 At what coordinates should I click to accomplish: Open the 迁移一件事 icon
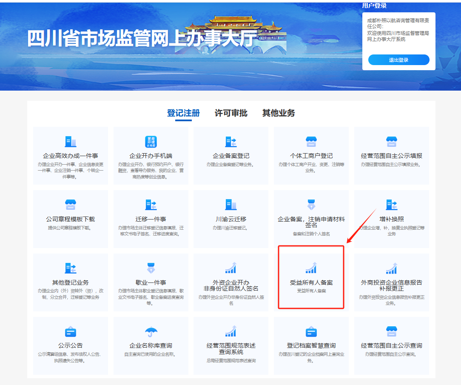(x=151, y=205)
